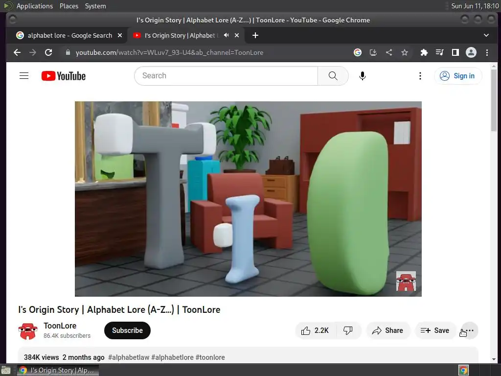Focus the YouTube Search input field
This screenshot has height=376, width=501.
coord(226,76)
